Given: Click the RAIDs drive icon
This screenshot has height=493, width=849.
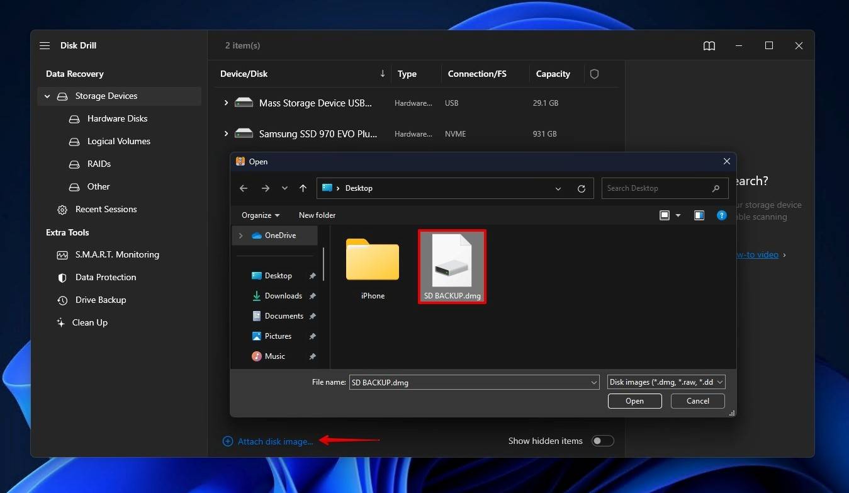Looking at the screenshot, I should tap(74, 164).
